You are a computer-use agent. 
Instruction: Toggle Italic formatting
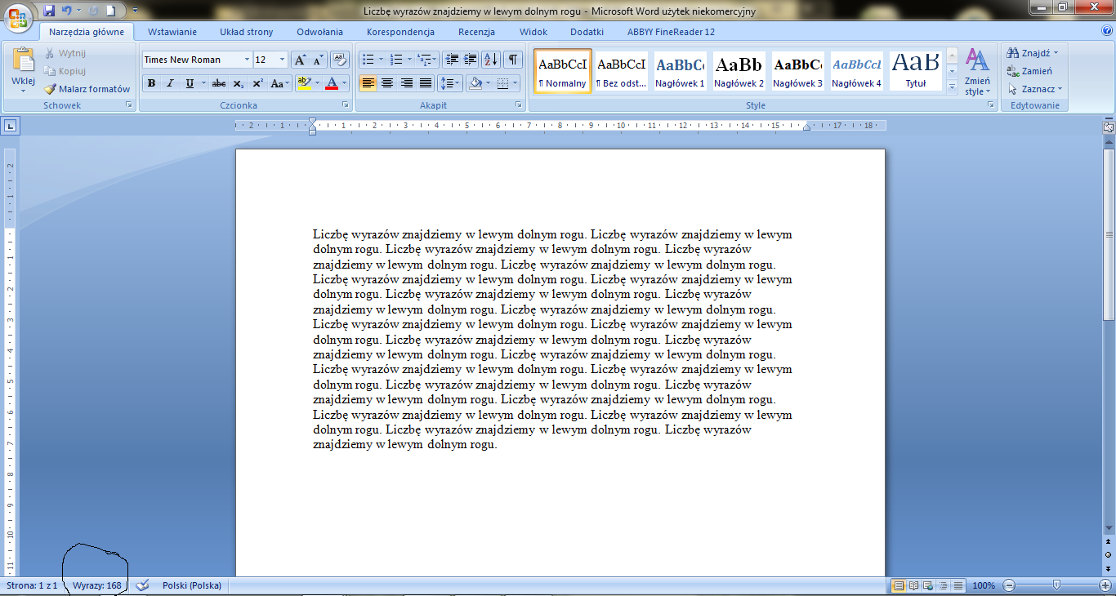[x=170, y=83]
